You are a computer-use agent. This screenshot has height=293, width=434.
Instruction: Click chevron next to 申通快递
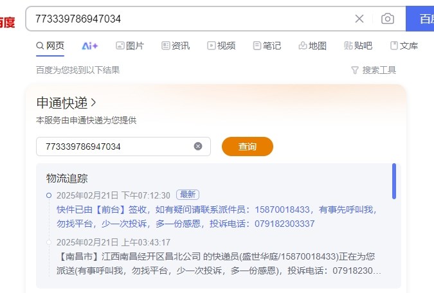click(x=93, y=103)
